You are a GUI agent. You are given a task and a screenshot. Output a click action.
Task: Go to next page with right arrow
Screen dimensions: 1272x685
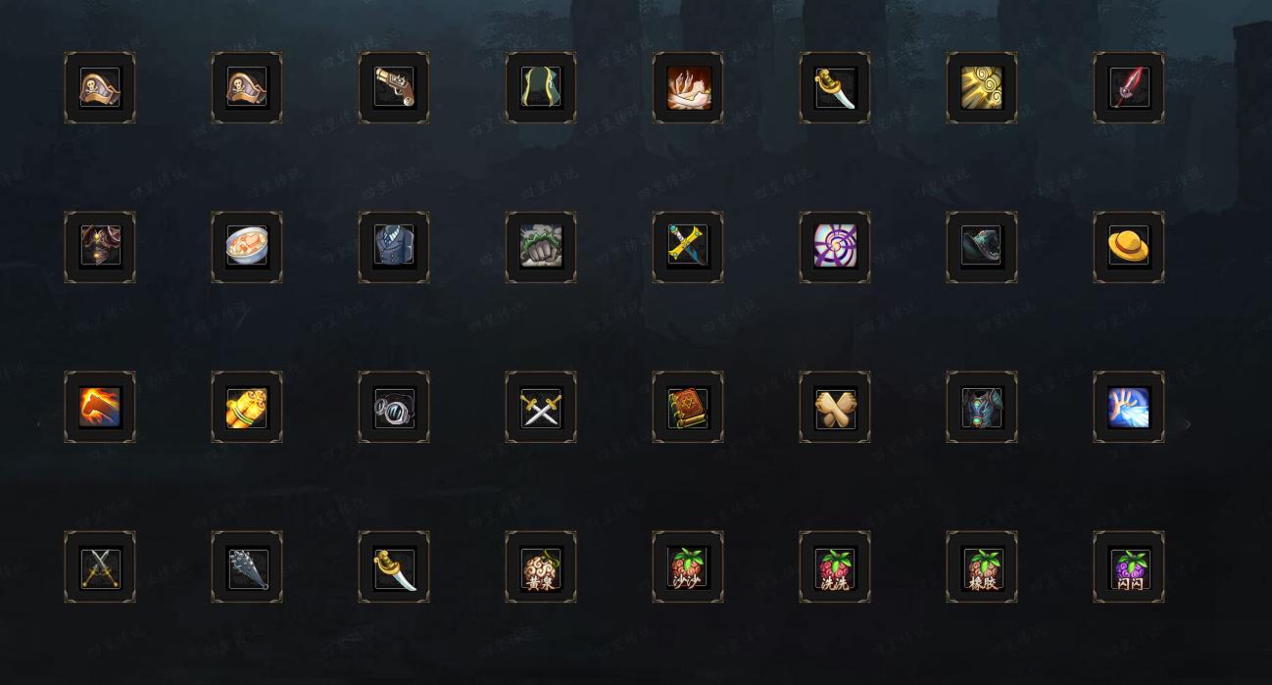pos(1189,424)
